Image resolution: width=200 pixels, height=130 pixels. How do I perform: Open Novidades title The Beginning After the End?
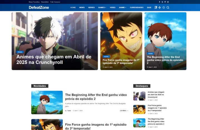[x=96, y=97]
